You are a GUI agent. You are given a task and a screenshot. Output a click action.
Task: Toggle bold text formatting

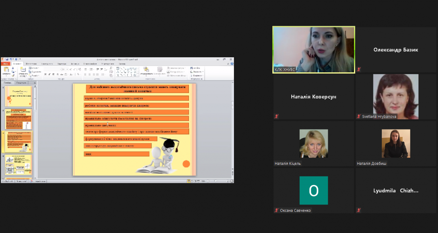pyautogui.click(x=45, y=74)
